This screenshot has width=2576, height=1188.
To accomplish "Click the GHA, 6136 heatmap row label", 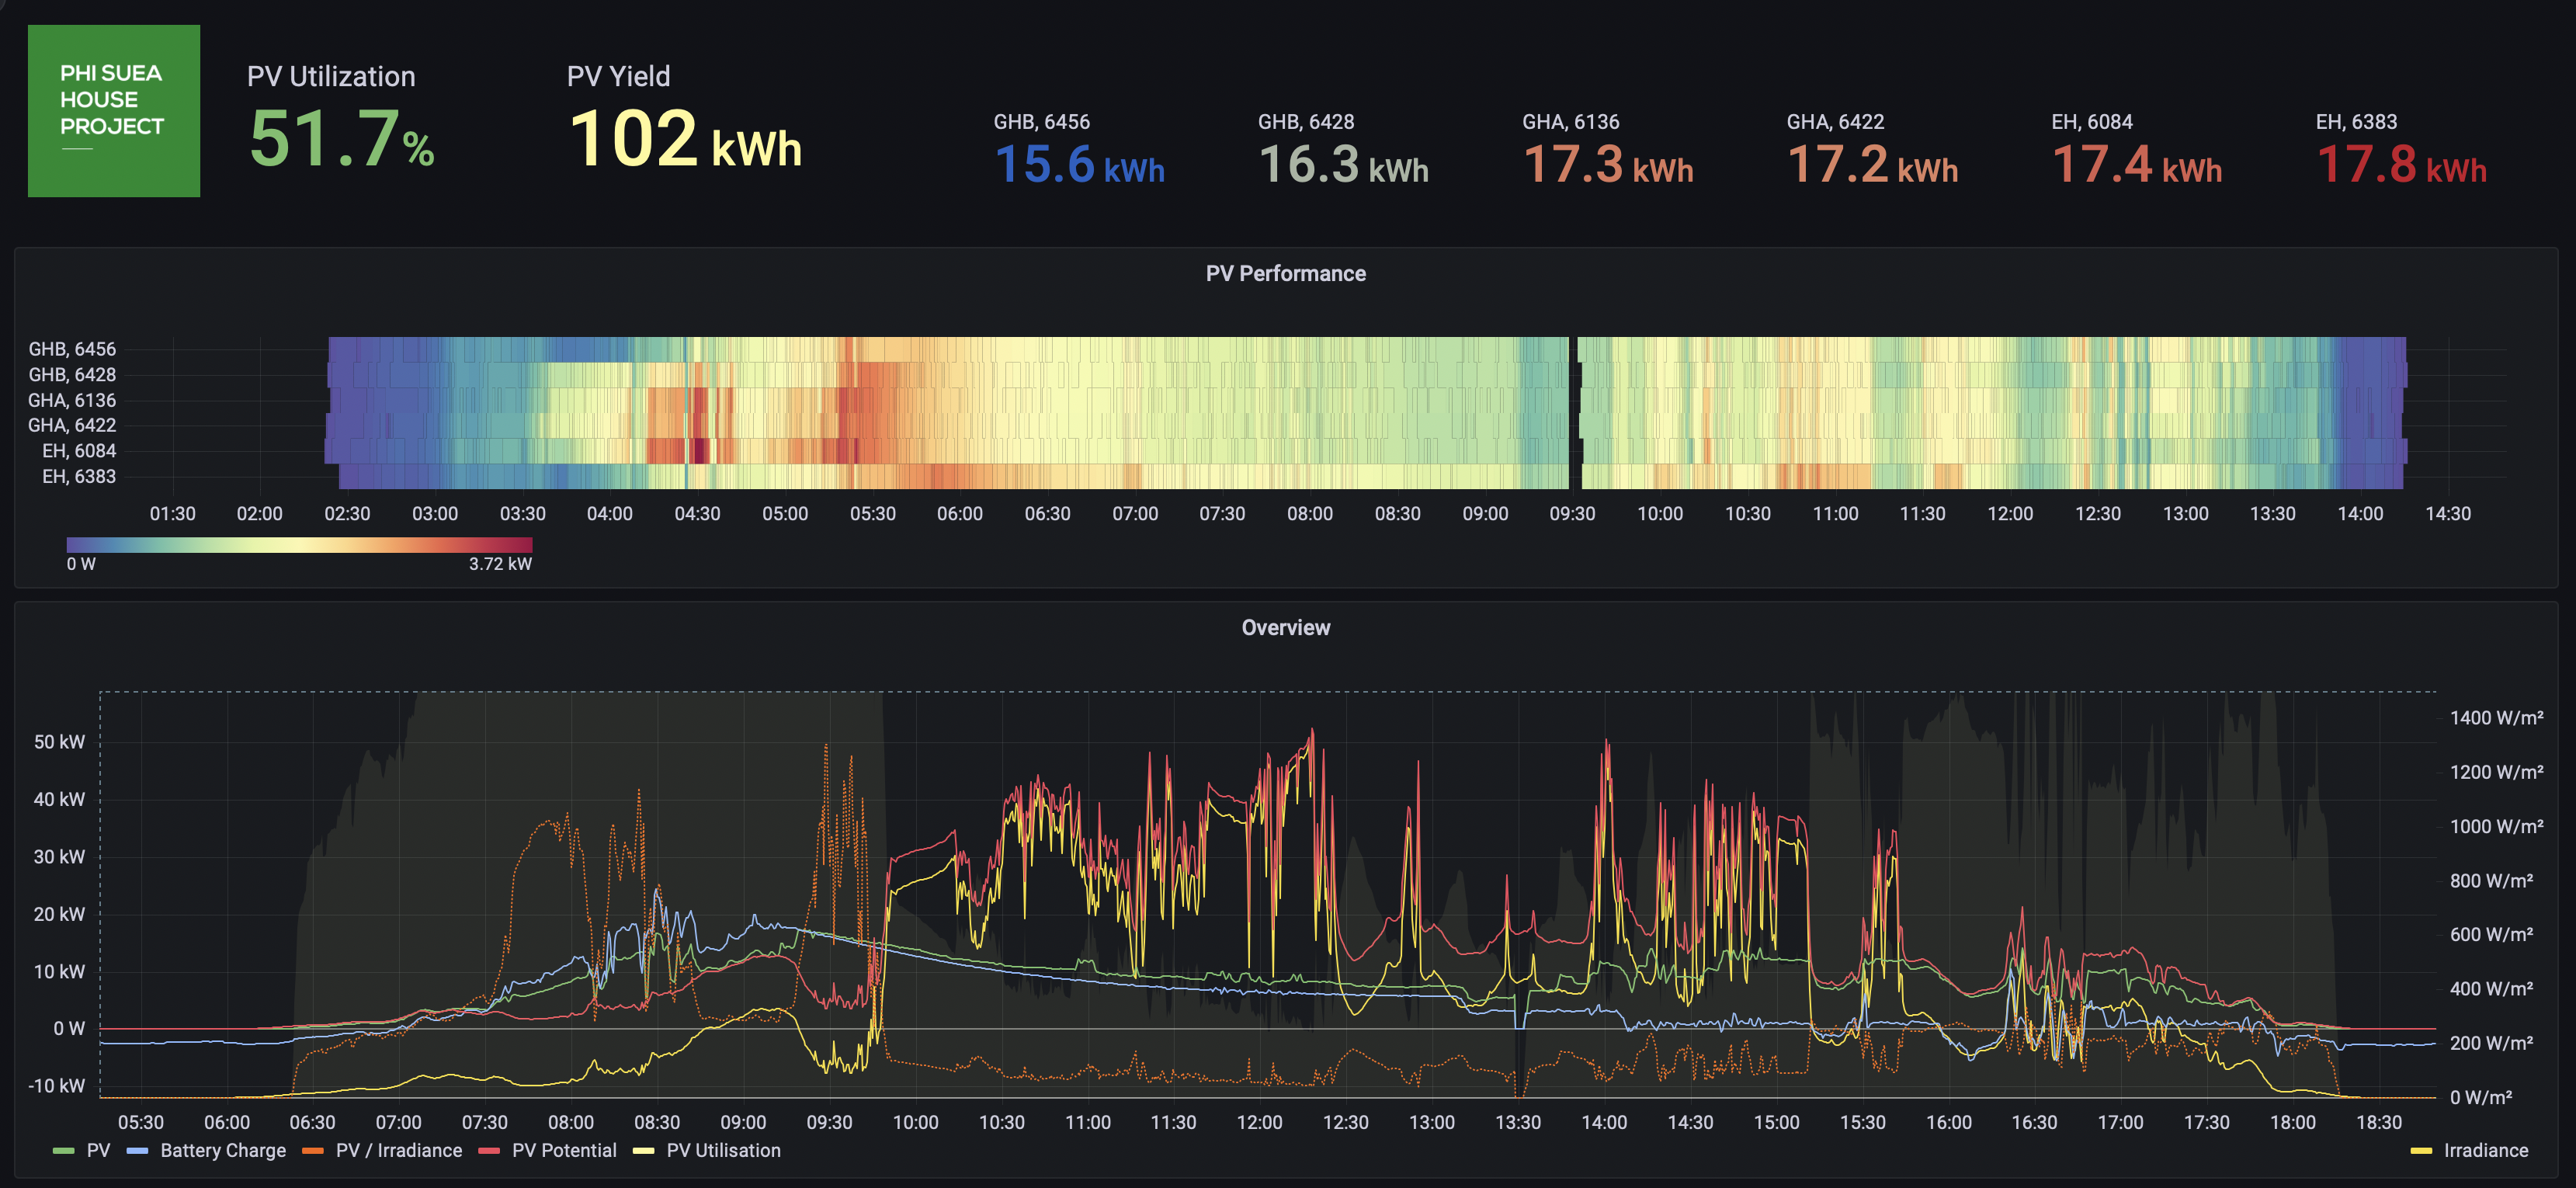I will (x=72, y=400).
